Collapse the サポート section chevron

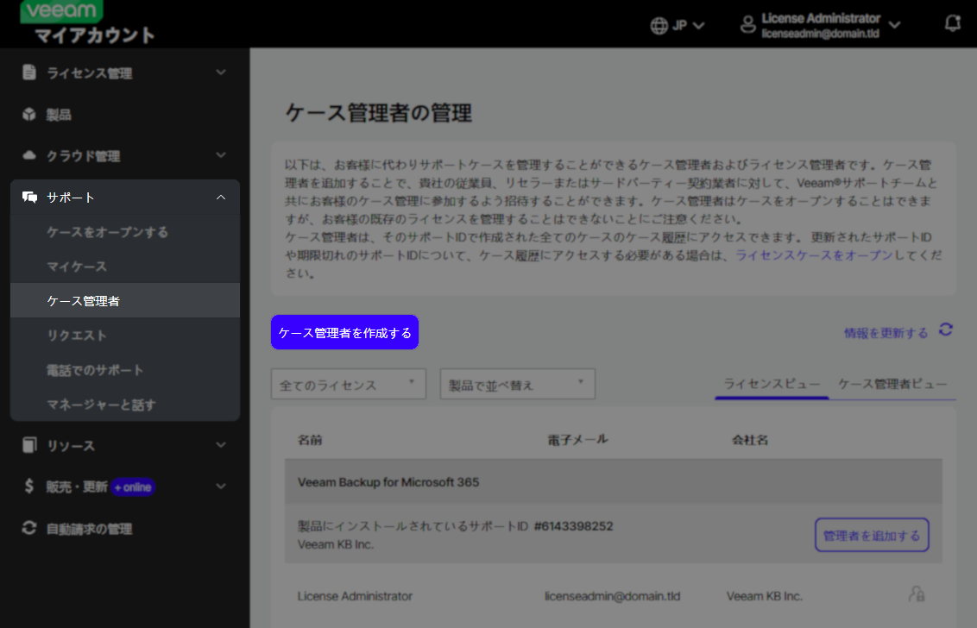[223, 197]
